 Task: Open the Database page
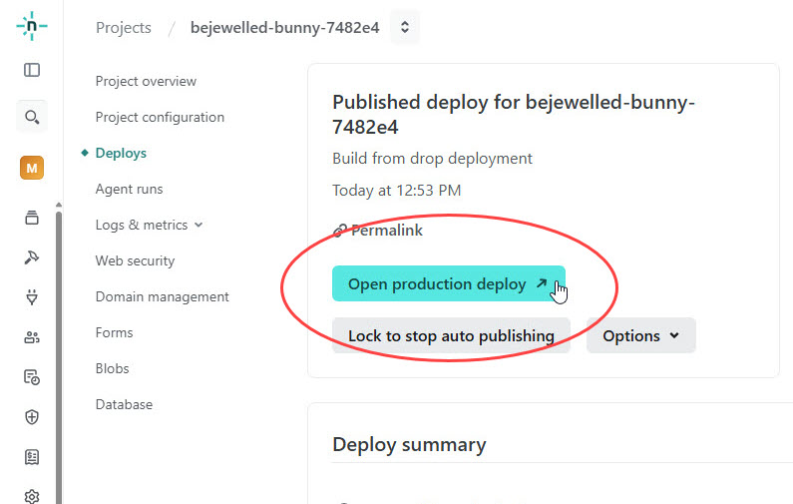click(x=124, y=404)
